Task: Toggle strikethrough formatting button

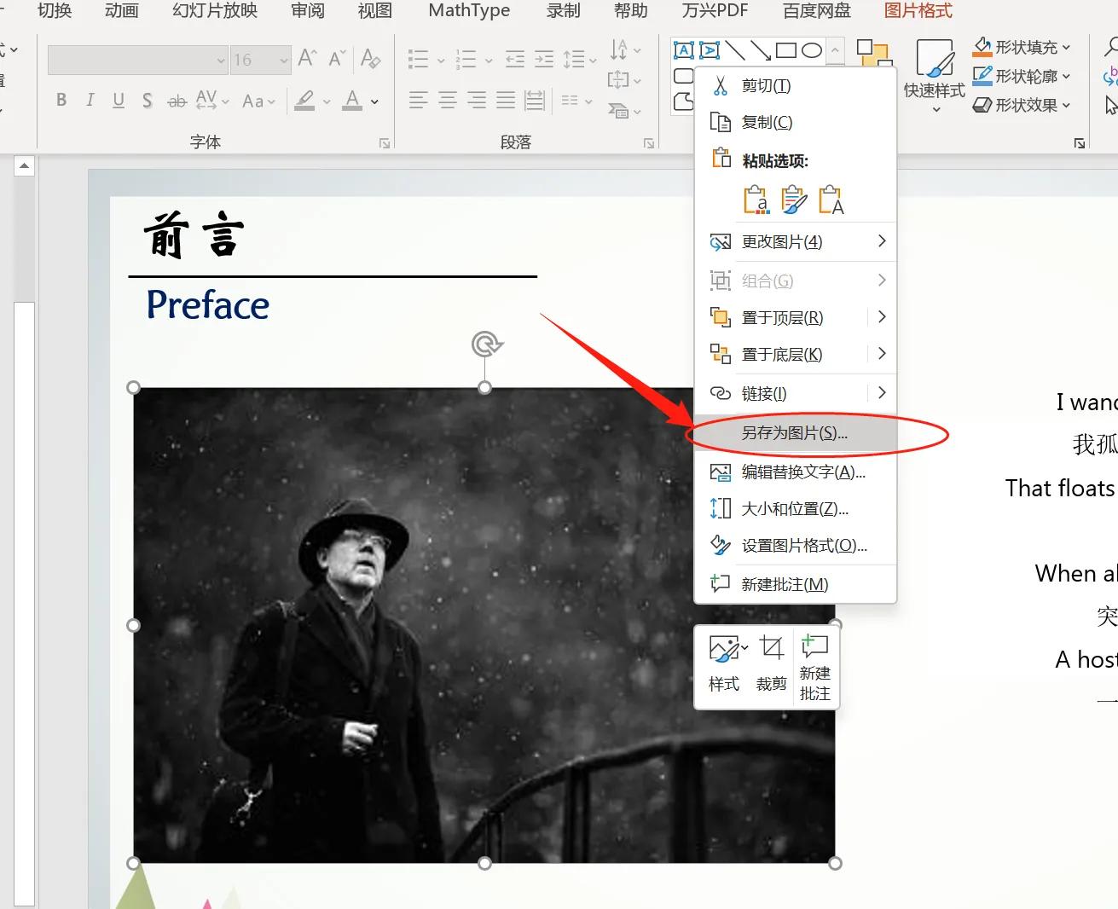Action: (x=177, y=101)
